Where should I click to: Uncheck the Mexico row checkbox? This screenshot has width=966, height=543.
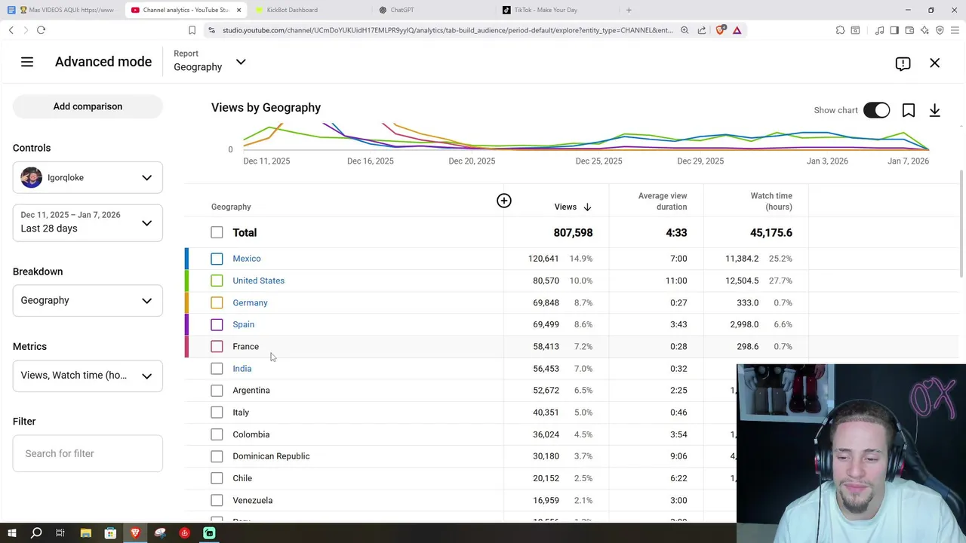point(217,259)
